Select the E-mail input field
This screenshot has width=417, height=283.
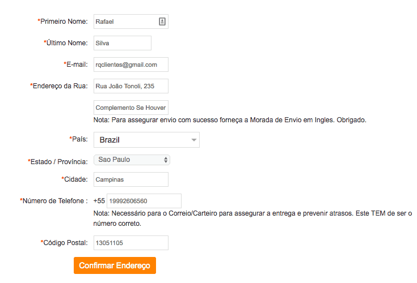tap(131, 65)
